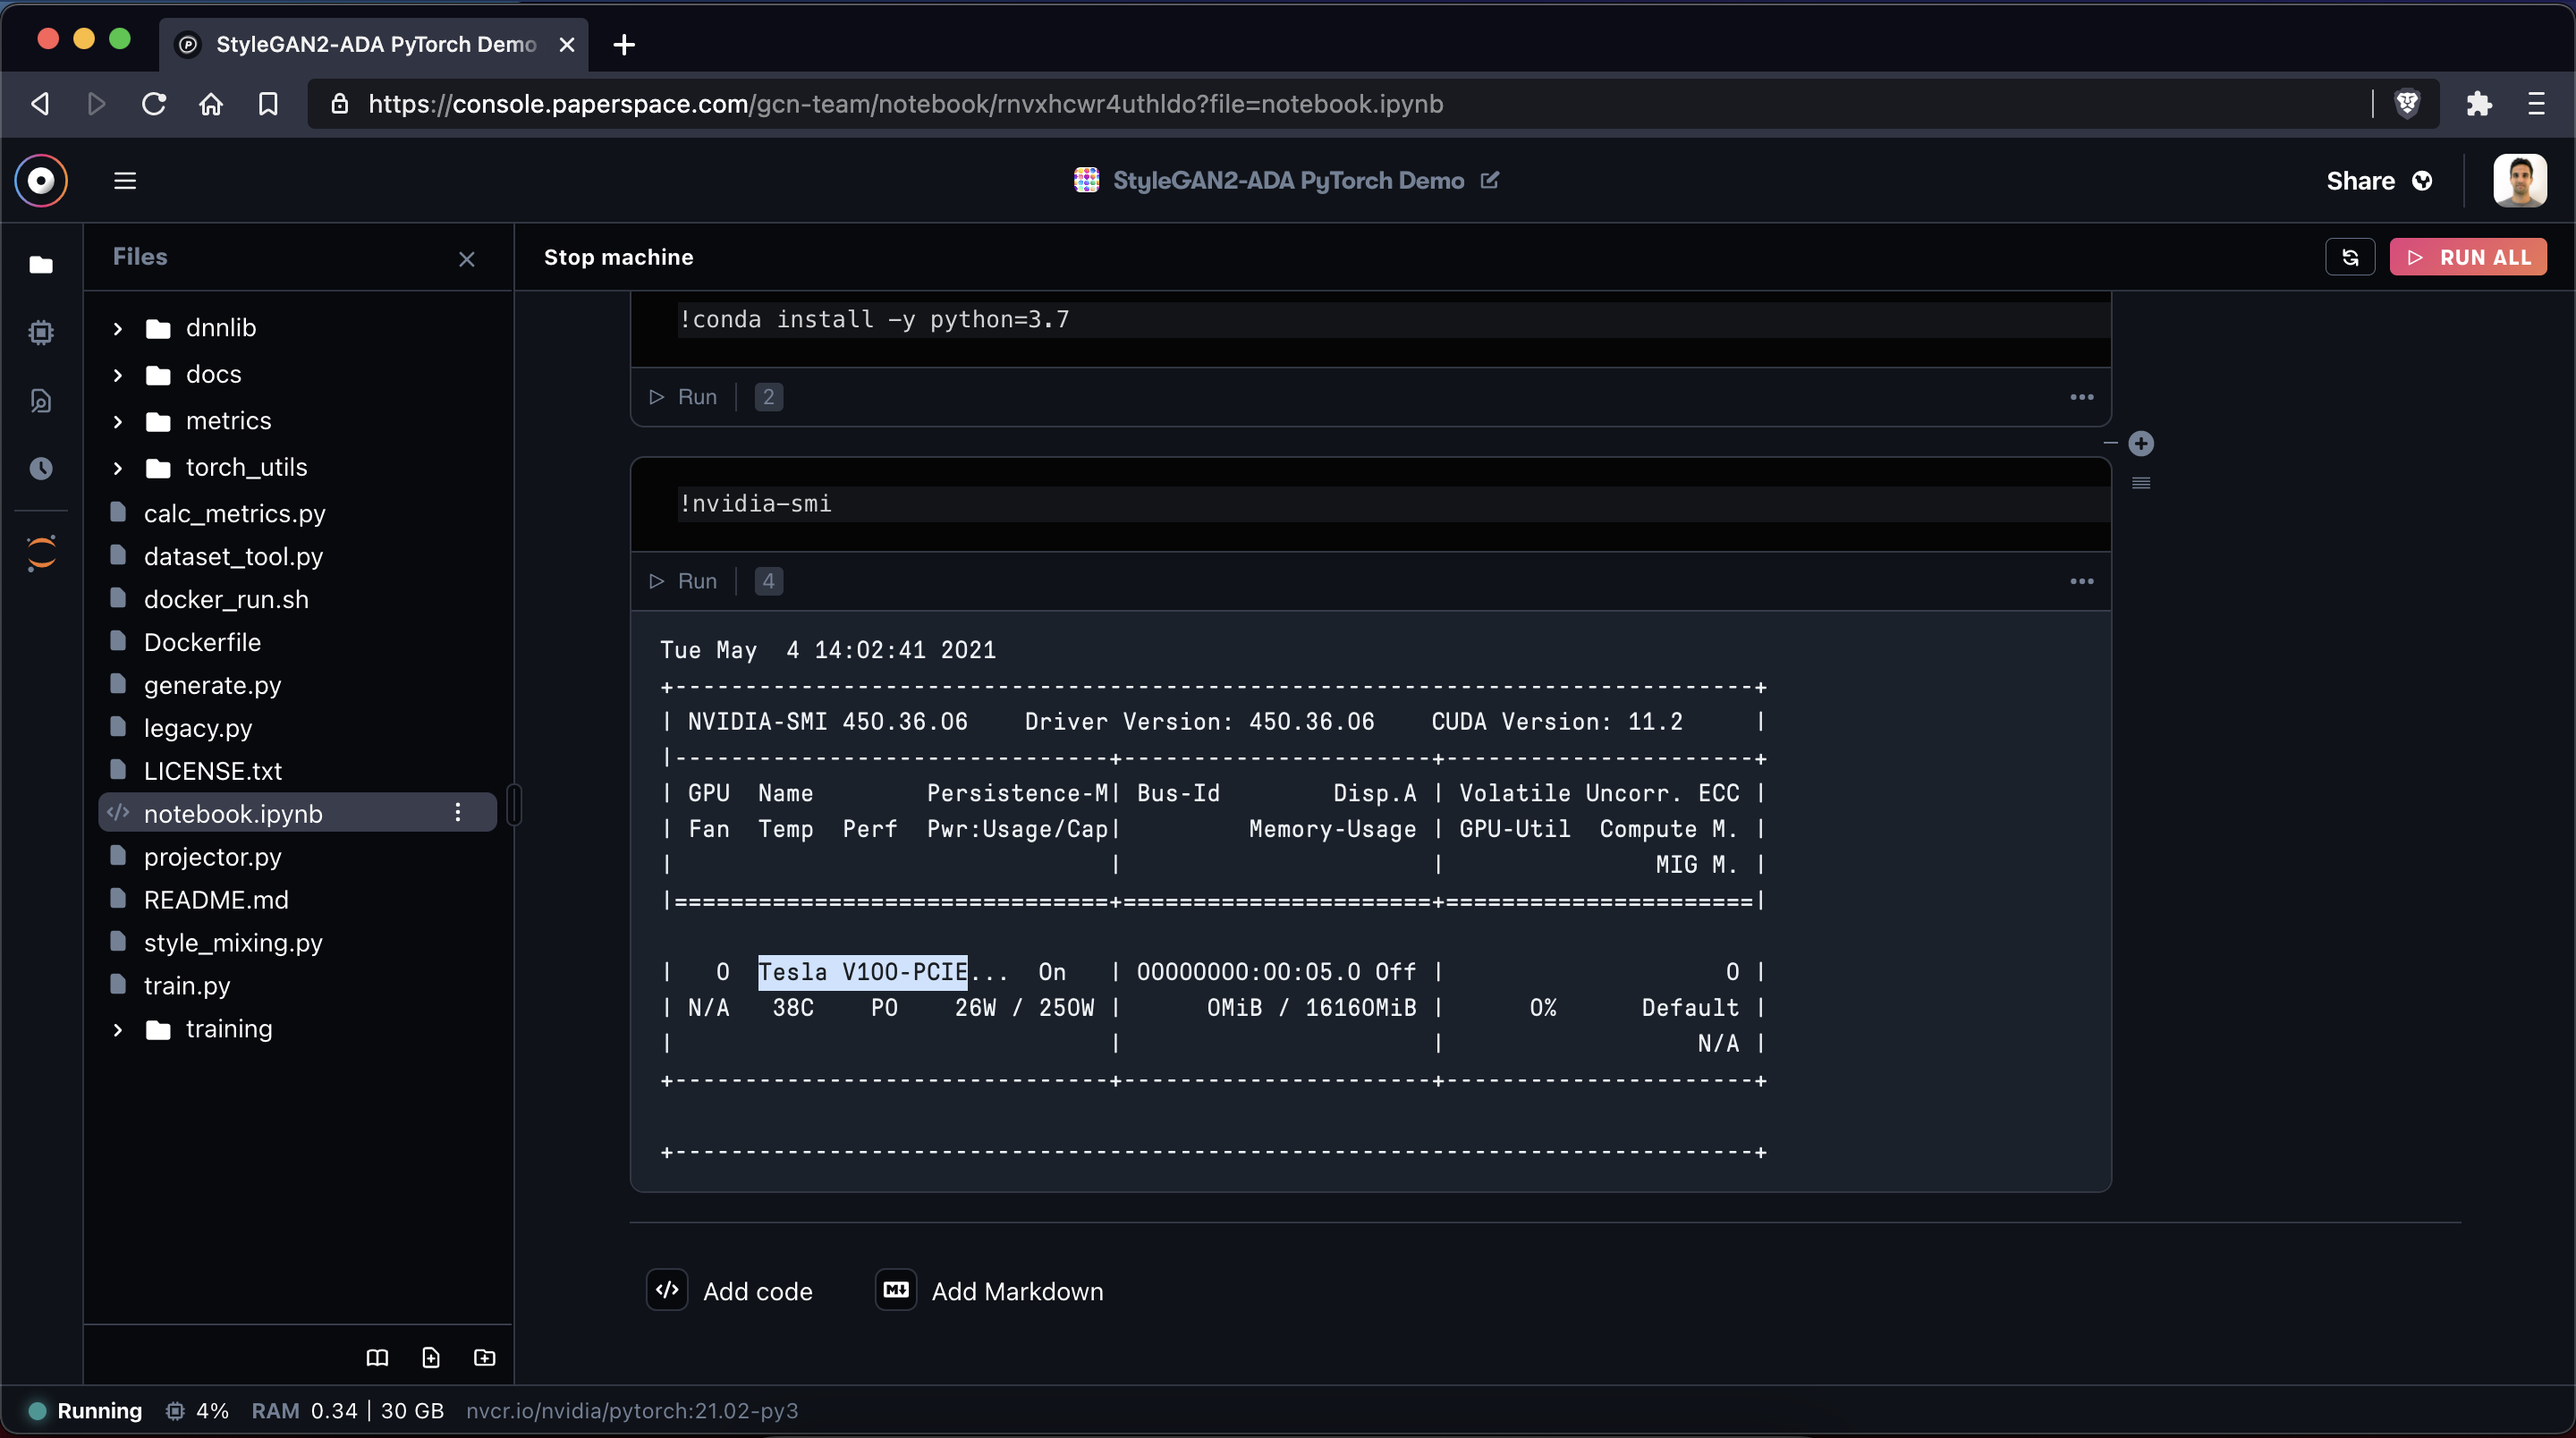Zoom in using the plus control beside the cell
Screen dimensions: 2576x1438
click(2142, 444)
